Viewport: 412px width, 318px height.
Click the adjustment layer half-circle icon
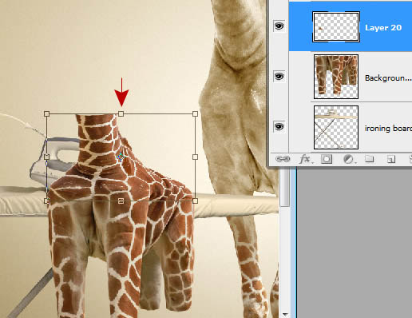click(x=347, y=159)
